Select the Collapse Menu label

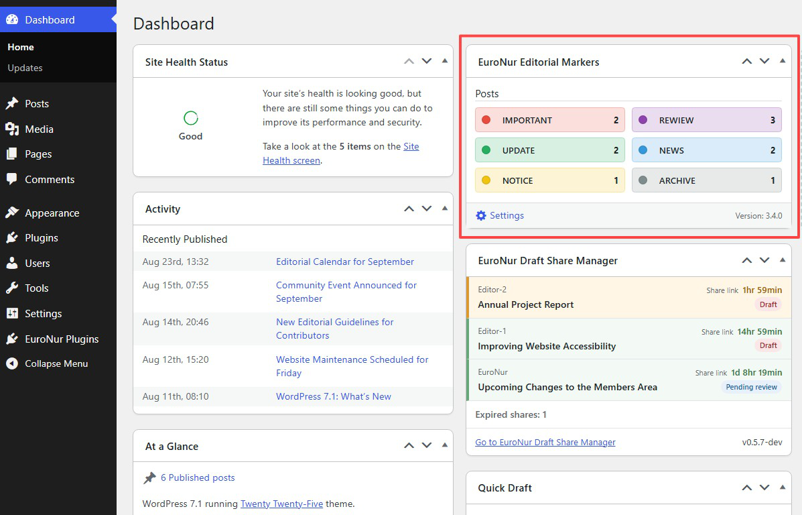pyautogui.click(x=56, y=363)
